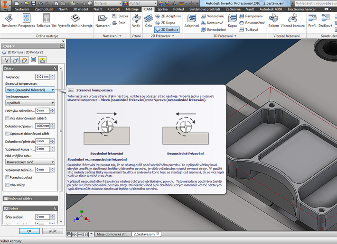
Task: Enable Opakovat dokončovací záběr checkbox
Action: [7, 134]
